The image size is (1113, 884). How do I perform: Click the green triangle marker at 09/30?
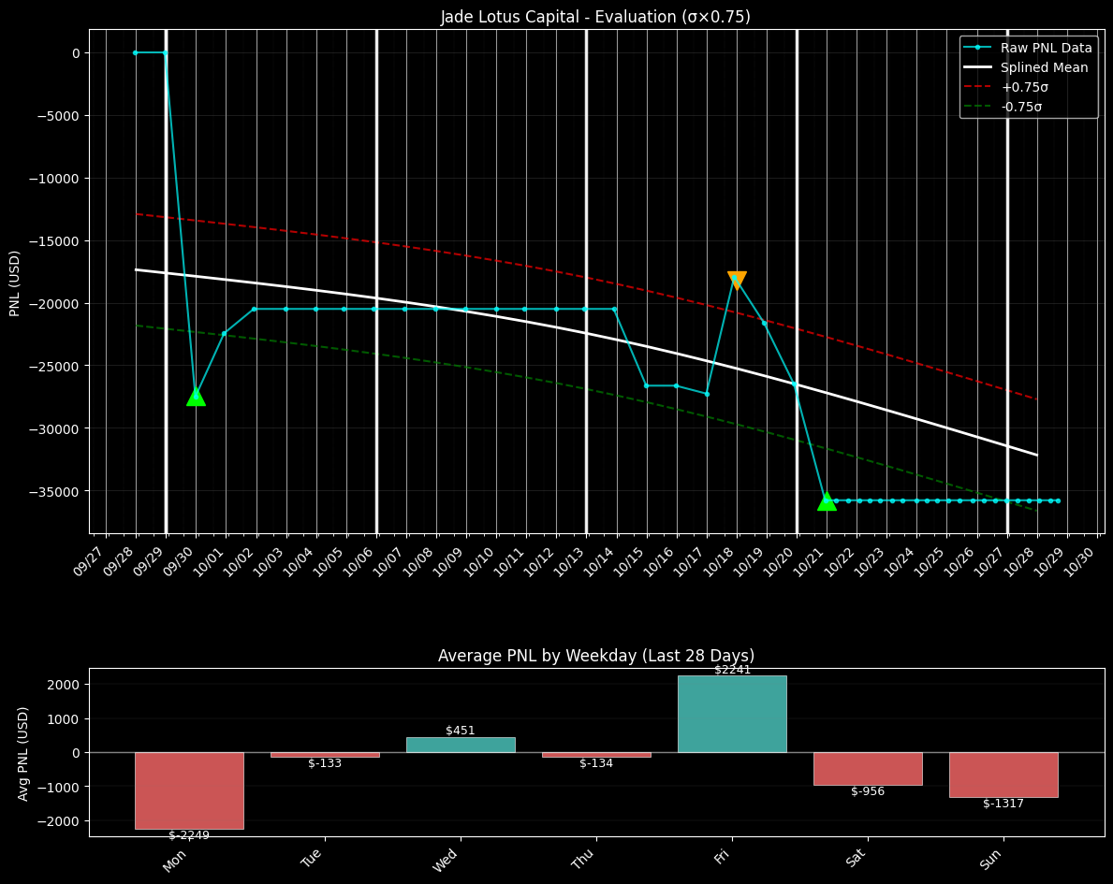pyautogui.click(x=196, y=396)
